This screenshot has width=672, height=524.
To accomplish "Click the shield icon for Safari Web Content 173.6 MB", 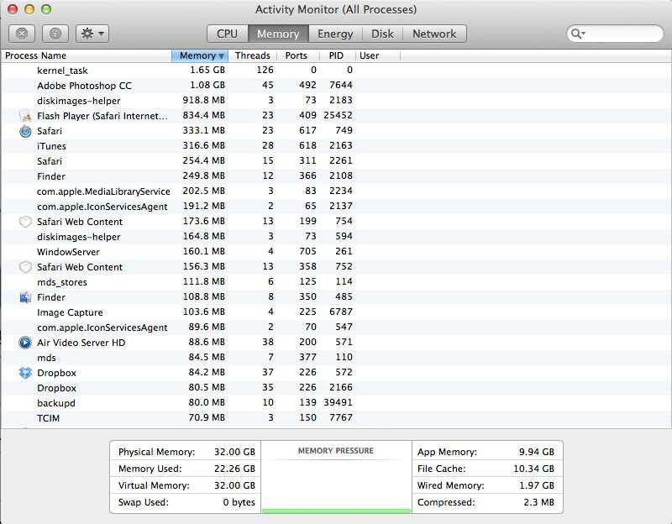I will pyautogui.click(x=25, y=222).
